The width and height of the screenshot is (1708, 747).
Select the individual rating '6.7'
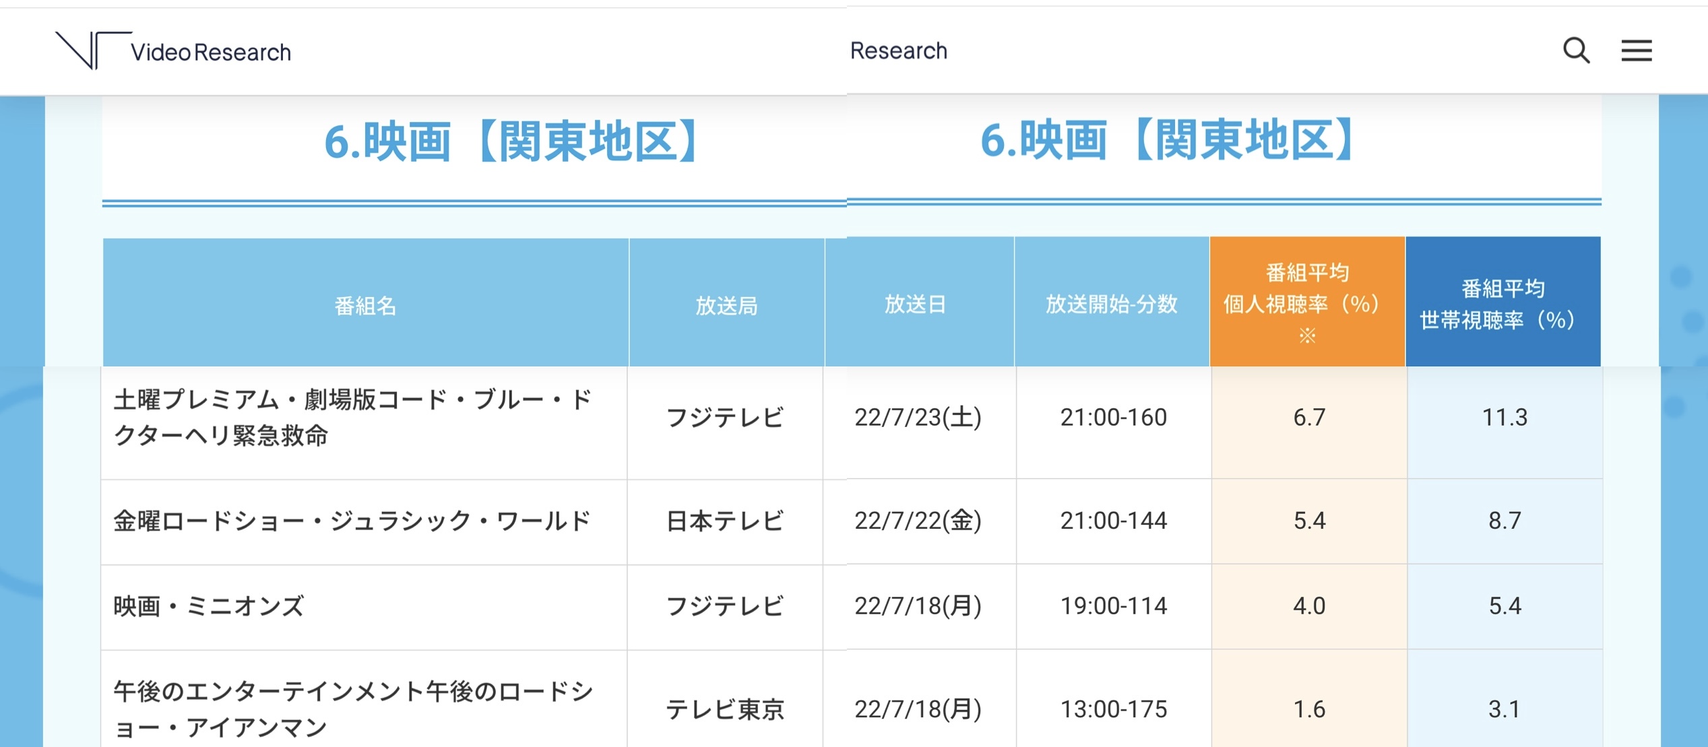coord(1309,418)
